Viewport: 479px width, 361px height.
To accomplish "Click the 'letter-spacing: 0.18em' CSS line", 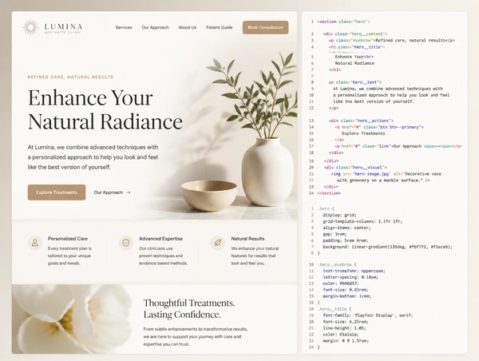I will coord(350,277).
